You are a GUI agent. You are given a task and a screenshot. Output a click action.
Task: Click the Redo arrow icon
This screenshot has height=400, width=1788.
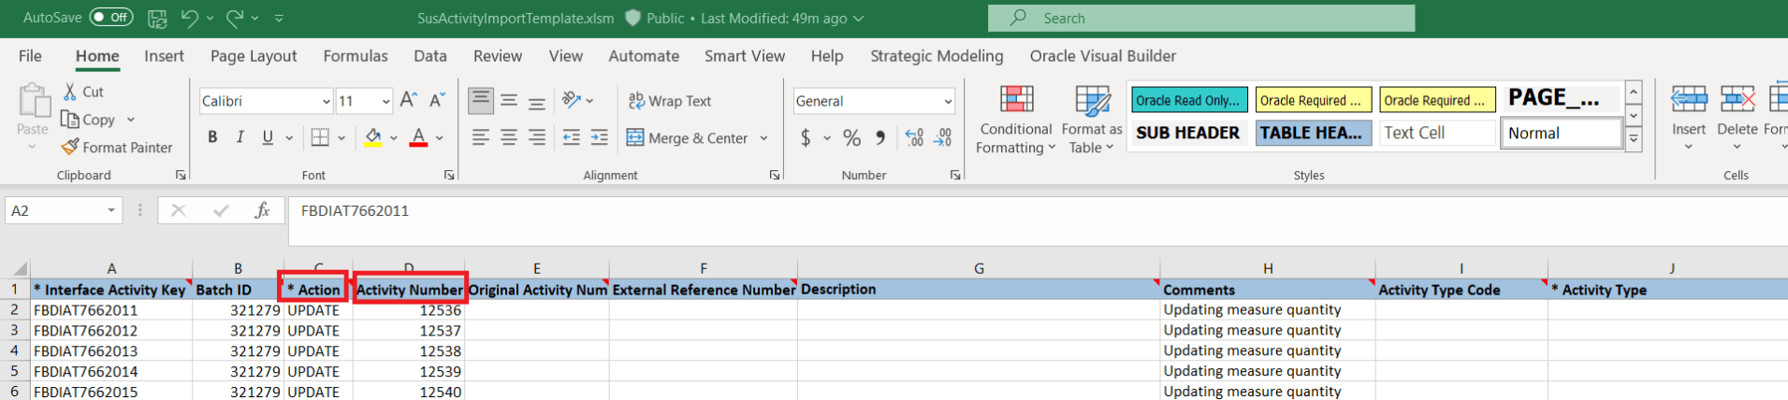pyautogui.click(x=235, y=18)
